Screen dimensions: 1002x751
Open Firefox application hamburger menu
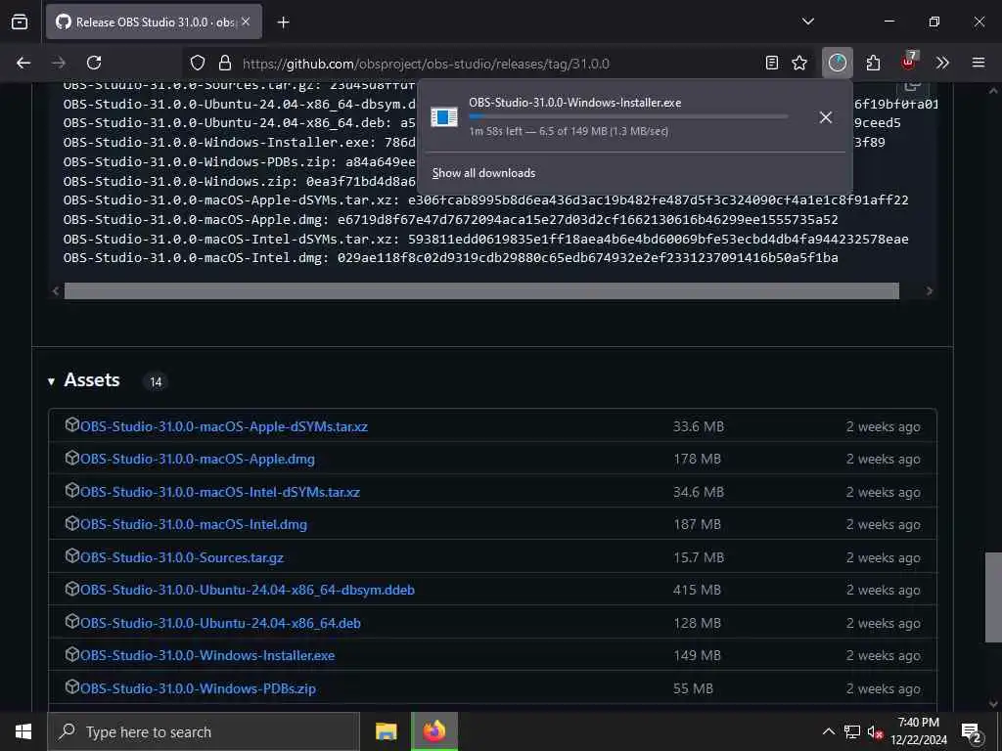point(979,63)
